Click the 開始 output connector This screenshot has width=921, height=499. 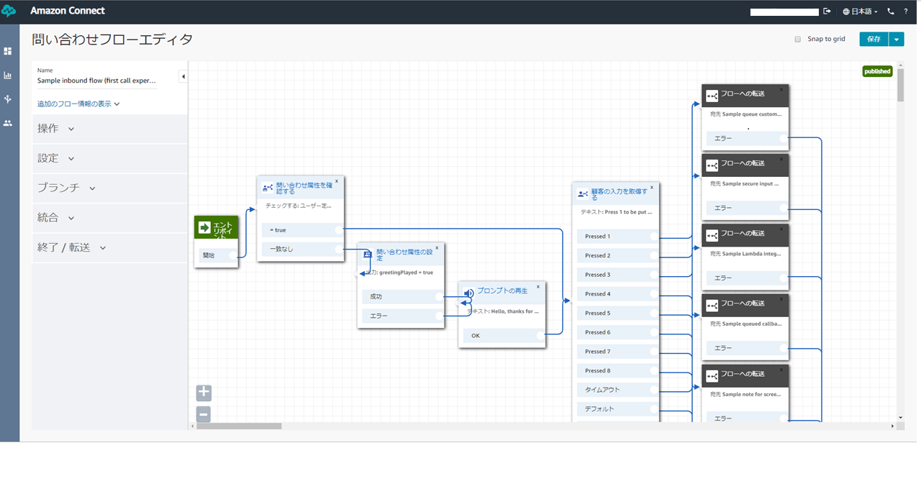232,255
